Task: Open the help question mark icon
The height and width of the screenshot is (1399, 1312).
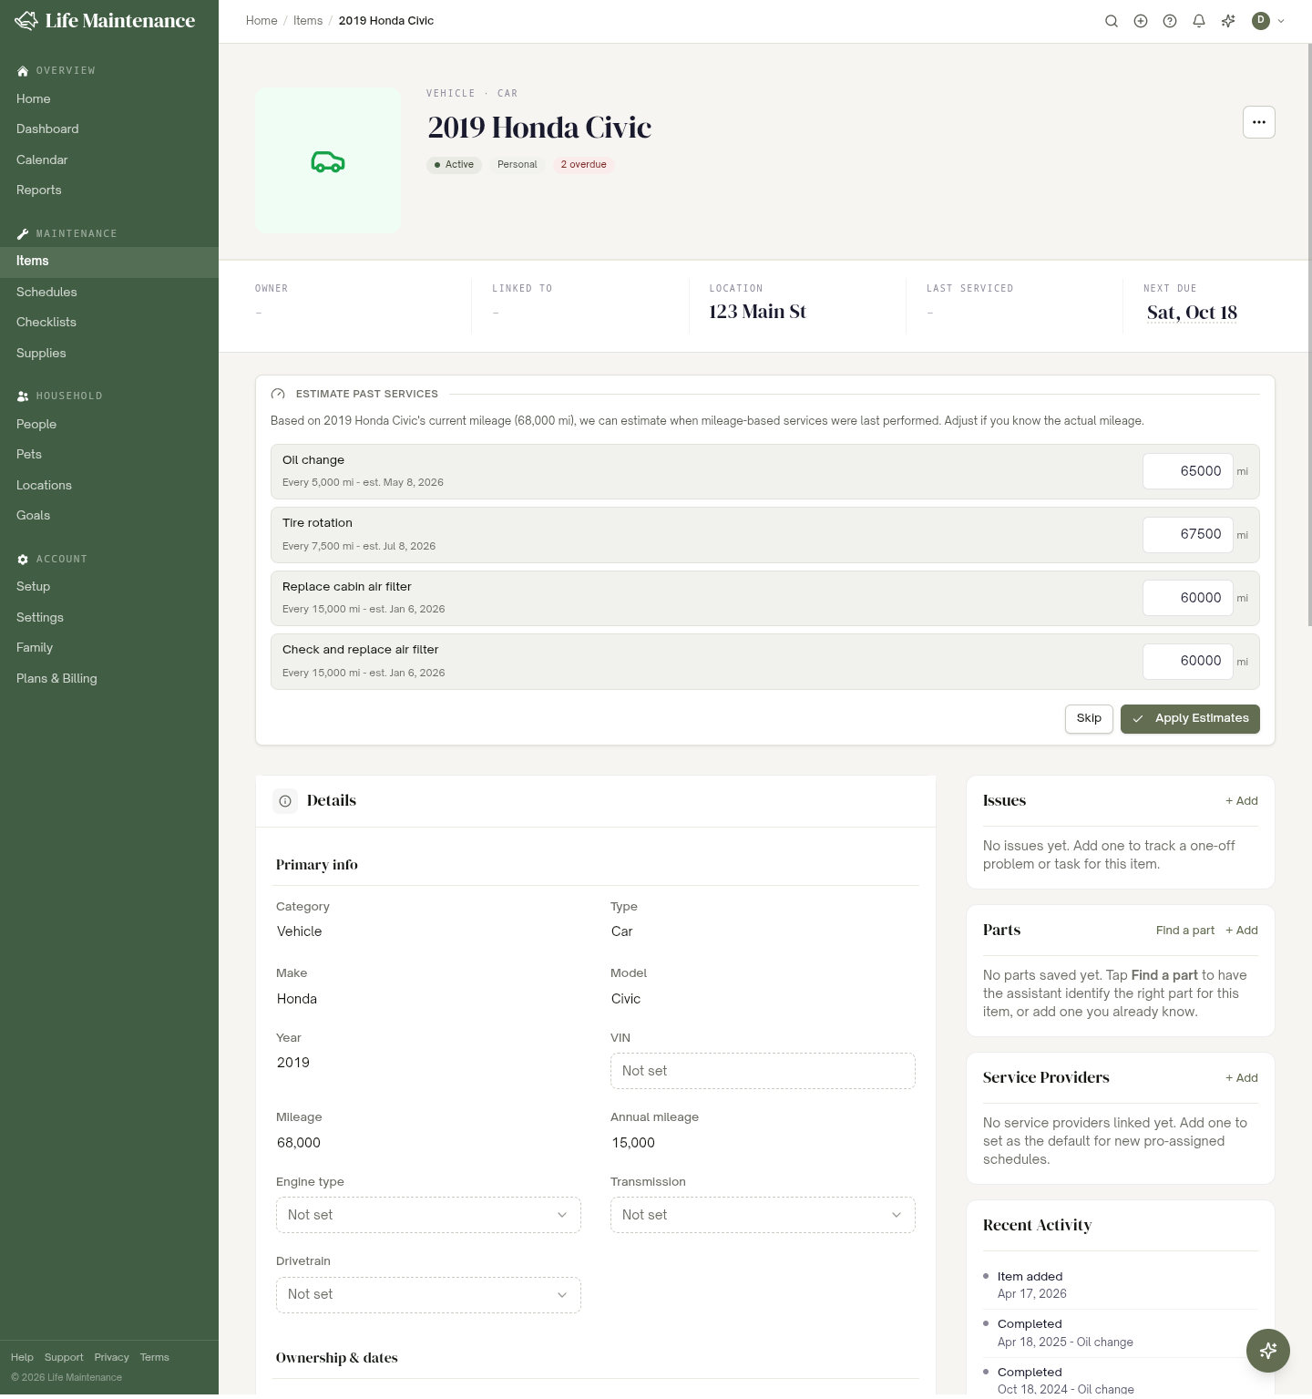Action: coord(1170,21)
